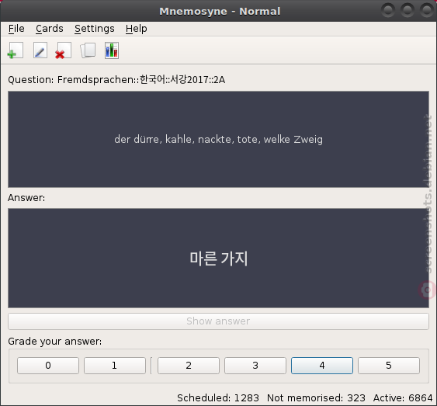Open the Help menu
The image size is (437, 406).
pyautogui.click(x=137, y=29)
